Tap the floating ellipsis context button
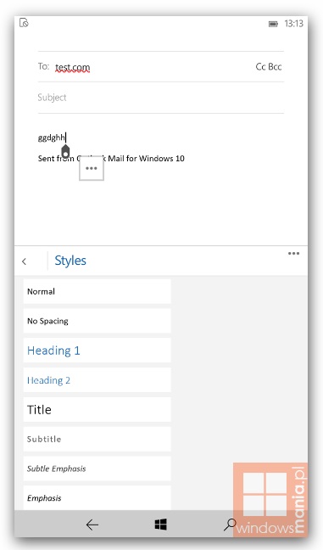The image size is (323, 550). pyautogui.click(x=92, y=169)
